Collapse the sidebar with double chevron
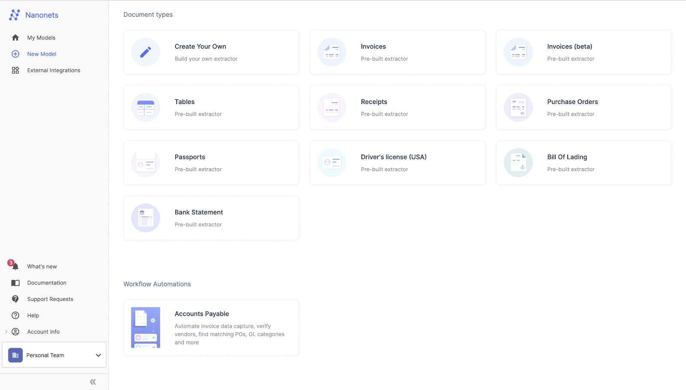 93,382
